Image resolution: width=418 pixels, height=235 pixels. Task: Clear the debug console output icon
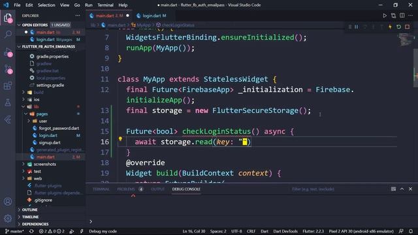pyautogui.click(x=393, y=189)
